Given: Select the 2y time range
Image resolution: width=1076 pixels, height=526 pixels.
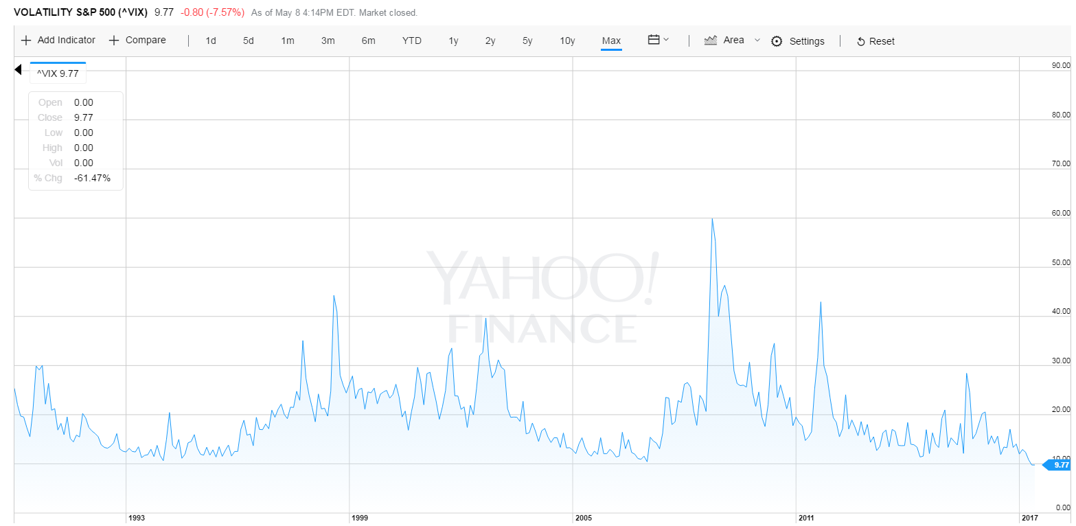Looking at the screenshot, I should [490, 41].
